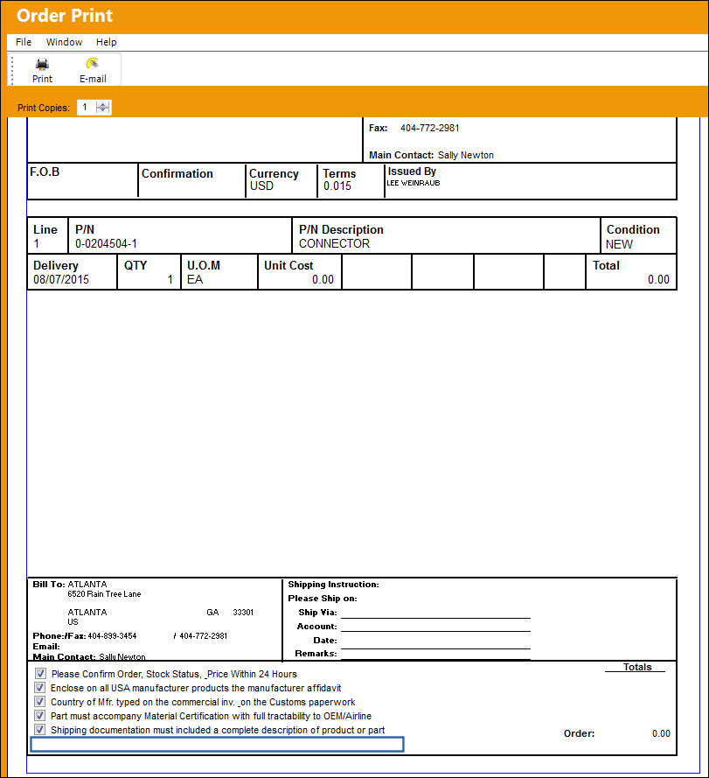709x778 pixels.
Task: Increase Print Copies with the up arrow
Action: coord(102,104)
